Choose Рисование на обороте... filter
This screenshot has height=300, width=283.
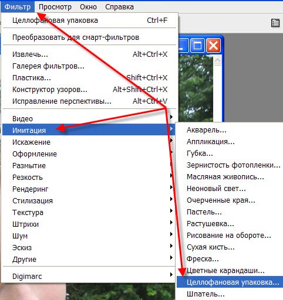(230, 235)
